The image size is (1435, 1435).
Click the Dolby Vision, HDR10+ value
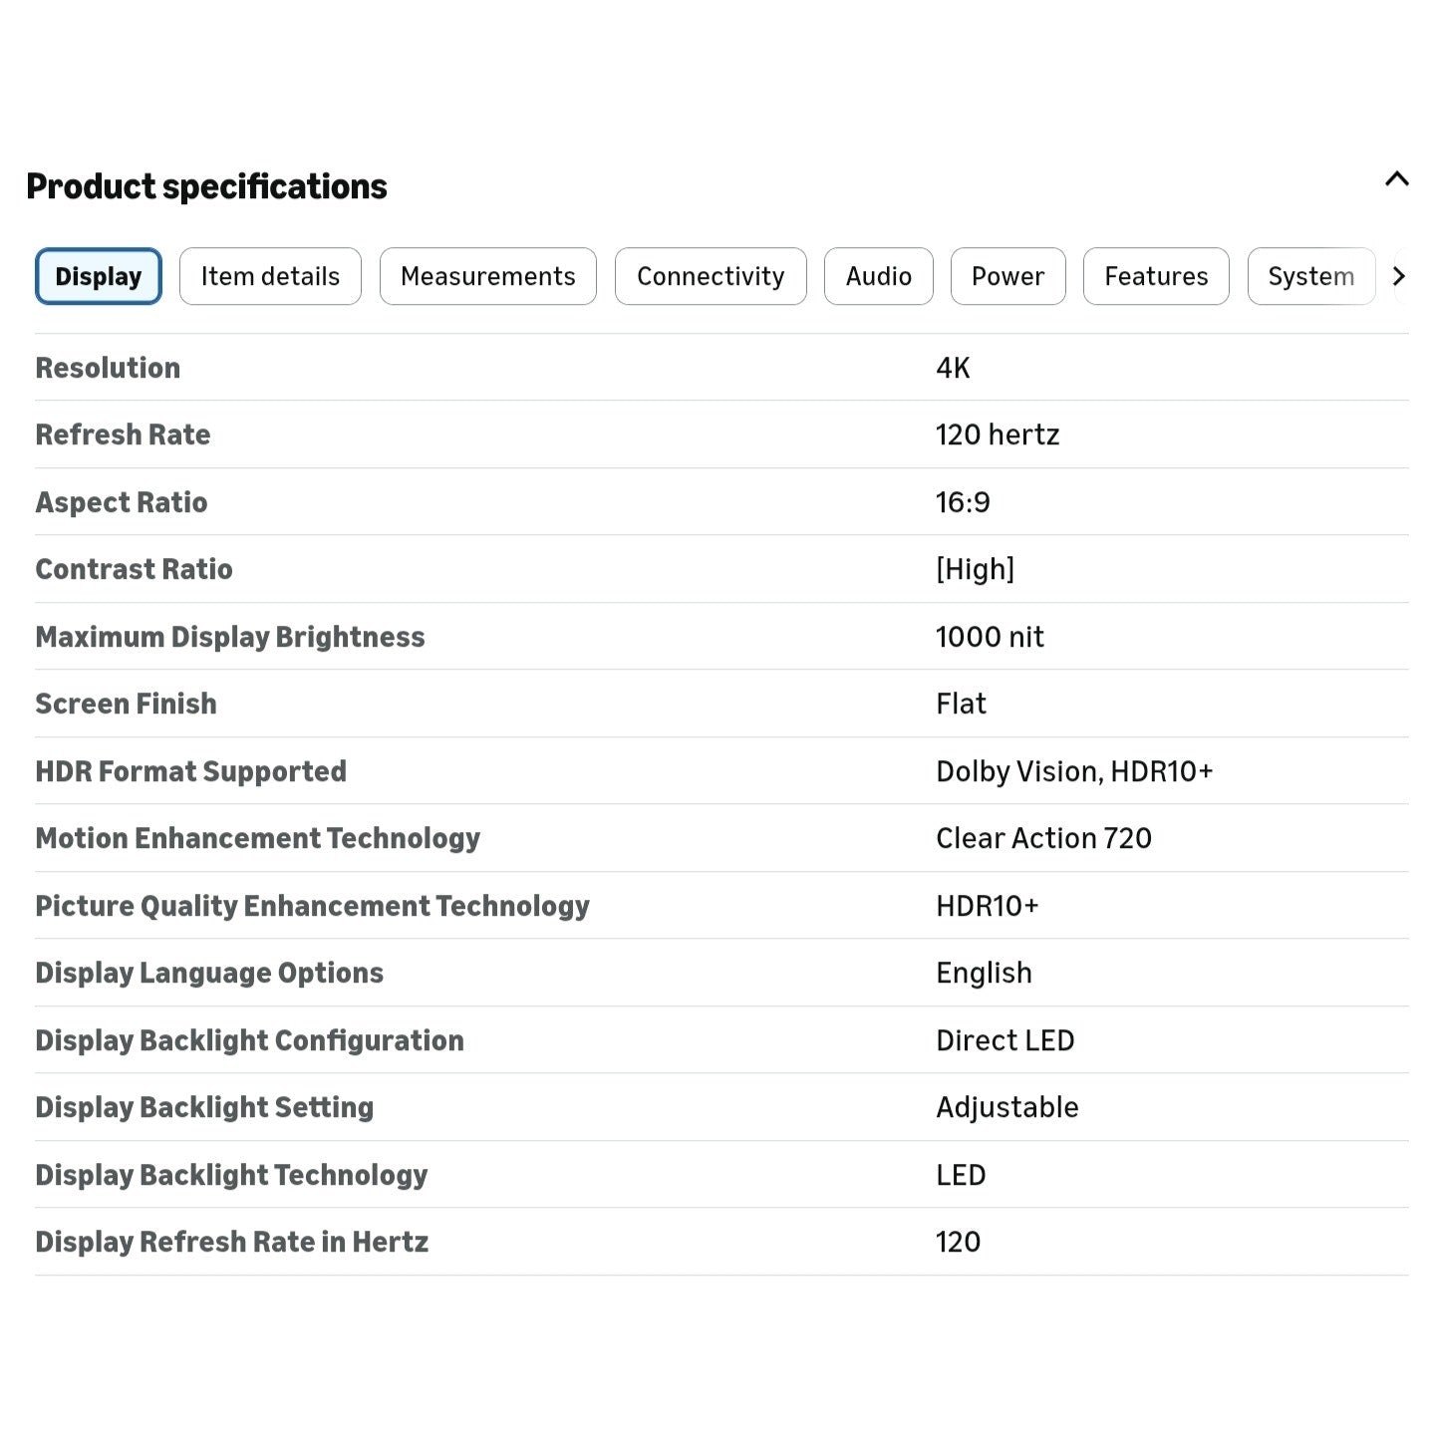point(1074,771)
